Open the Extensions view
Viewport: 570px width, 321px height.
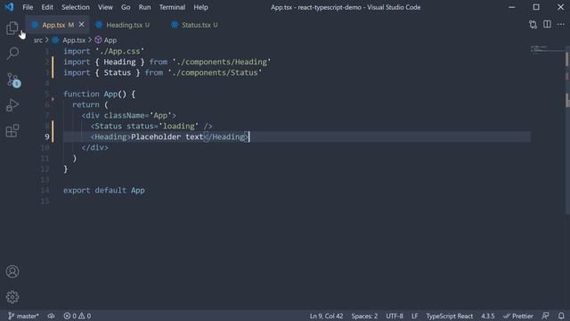point(12,131)
